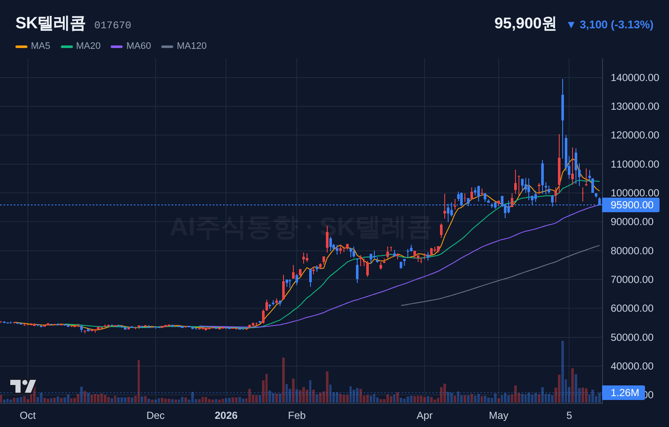The width and height of the screenshot is (669, 427).
Task: Click the 50000.00 price axis label
Action: pyautogui.click(x=632, y=337)
